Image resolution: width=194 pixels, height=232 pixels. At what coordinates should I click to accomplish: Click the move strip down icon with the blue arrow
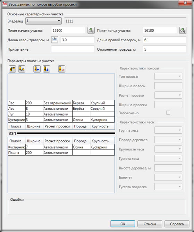pos(46,69)
